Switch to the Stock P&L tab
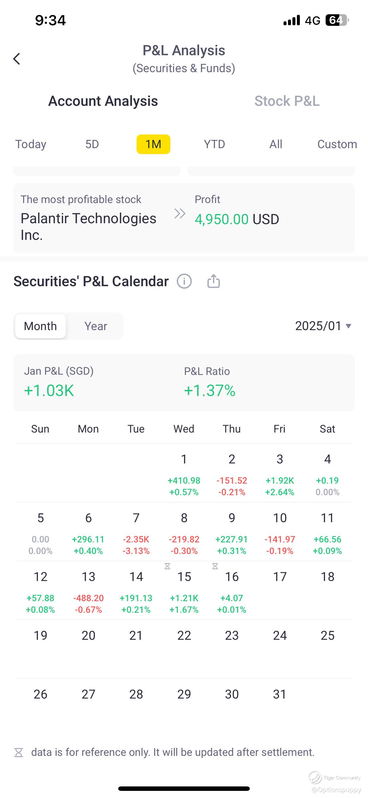 click(x=287, y=101)
